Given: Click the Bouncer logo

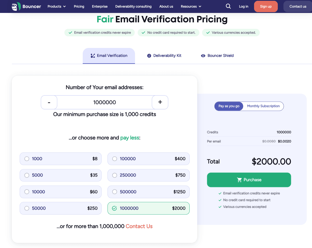Looking at the screenshot, I should (26, 6).
